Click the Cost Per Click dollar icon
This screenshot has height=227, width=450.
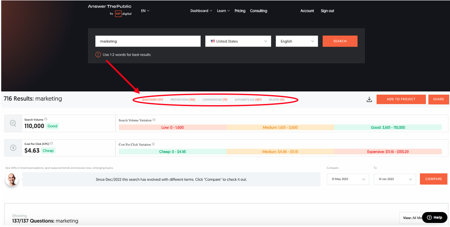coord(13,148)
